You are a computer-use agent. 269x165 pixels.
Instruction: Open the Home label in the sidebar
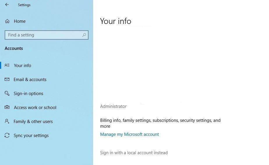pos(20,21)
